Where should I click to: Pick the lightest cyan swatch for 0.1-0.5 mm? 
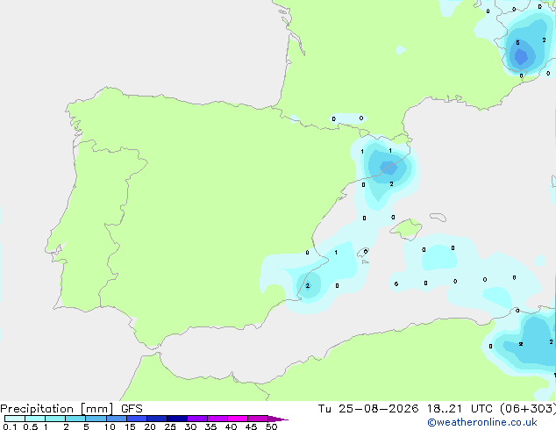15,419
